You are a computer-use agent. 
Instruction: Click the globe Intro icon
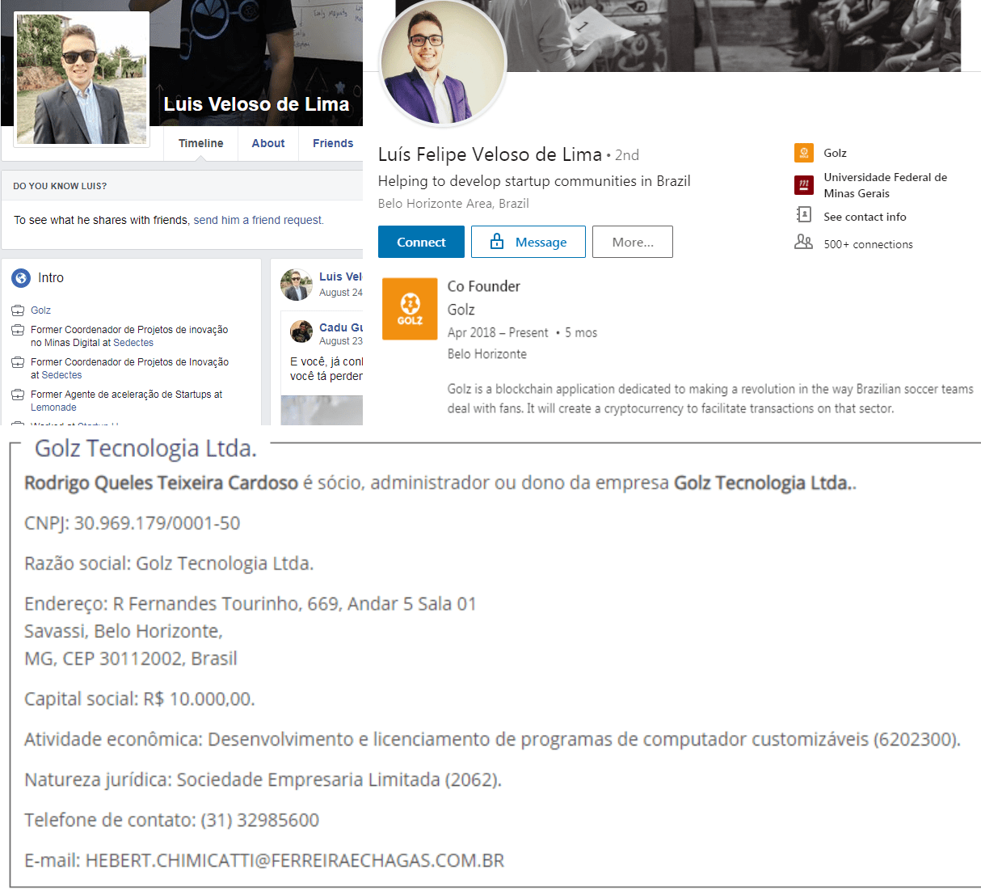tap(21, 278)
